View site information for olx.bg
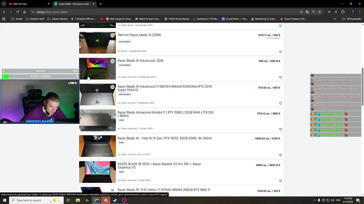 pyautogui.click(x=33, y=12)
